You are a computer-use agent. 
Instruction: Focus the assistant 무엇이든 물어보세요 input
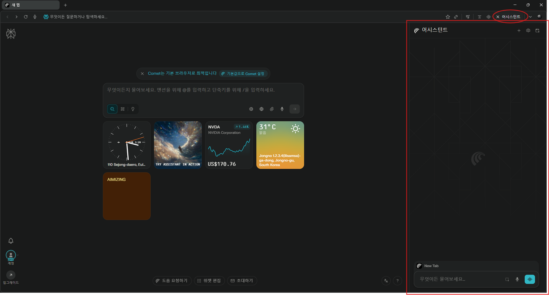[x=460, y=279]
